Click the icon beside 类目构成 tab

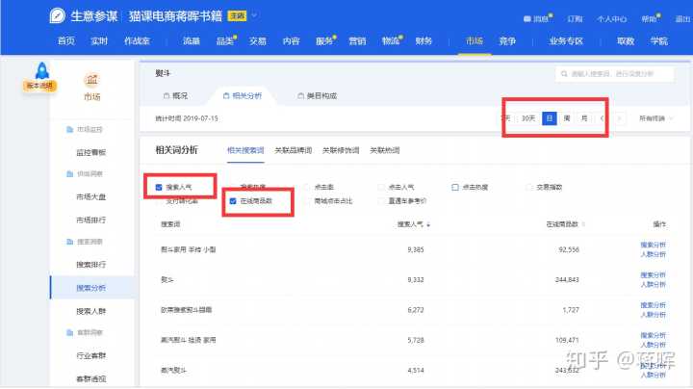(301, 96)
